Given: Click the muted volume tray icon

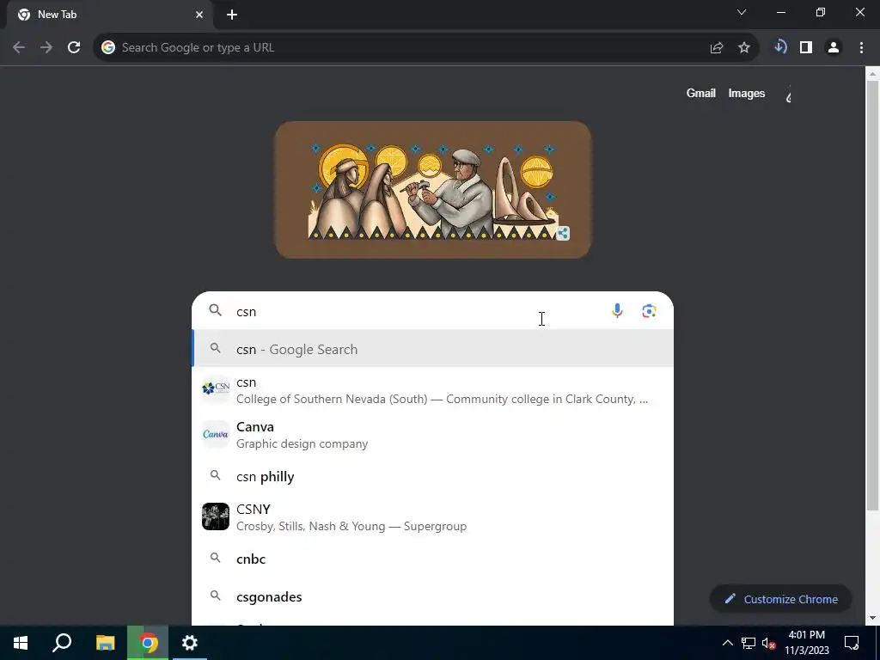Looking at the screenshot, I should pyautogui.click(x=769, y=643).
